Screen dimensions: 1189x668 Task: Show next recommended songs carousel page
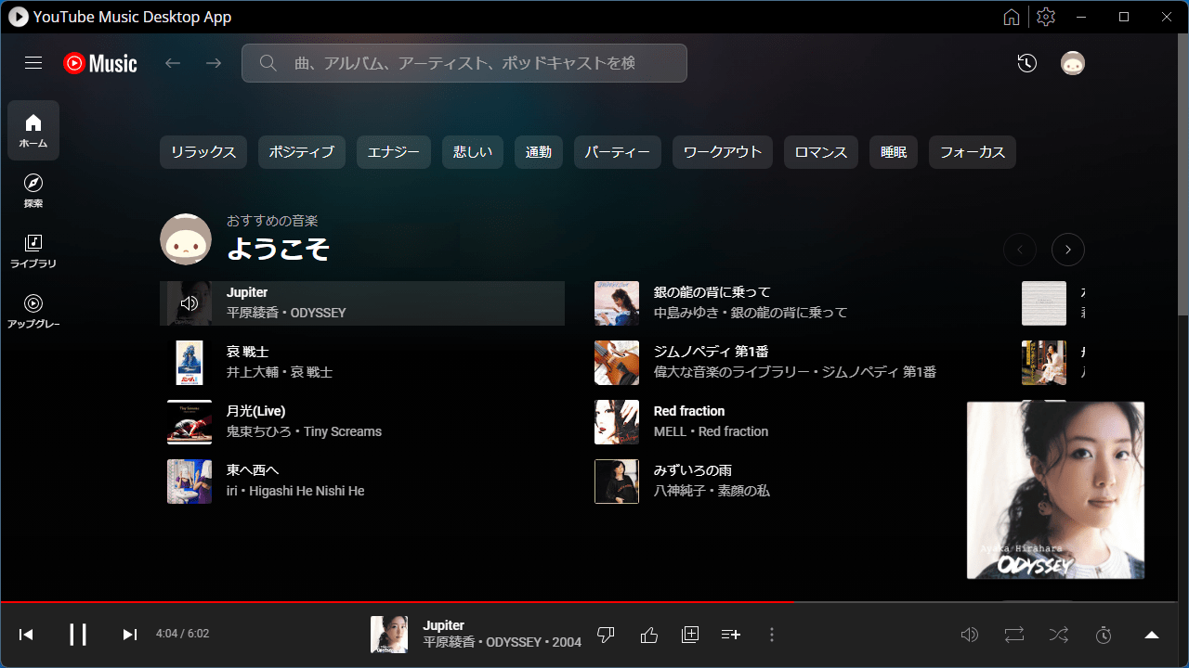tap(1068, 250)
